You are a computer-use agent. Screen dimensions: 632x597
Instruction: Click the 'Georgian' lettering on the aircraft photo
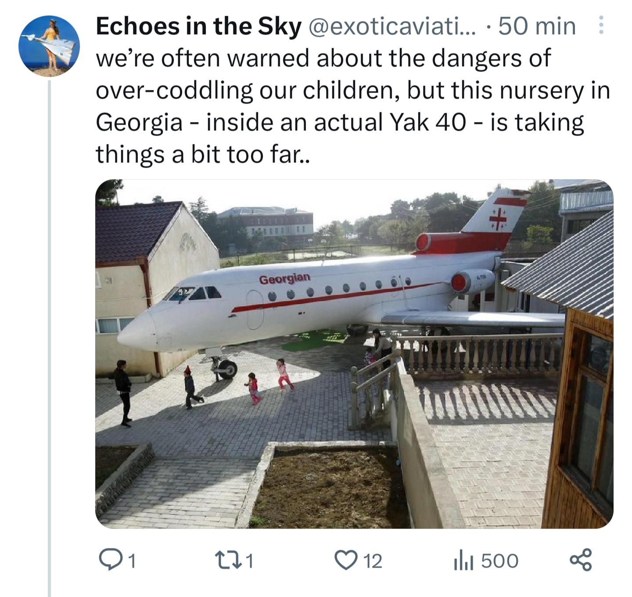[284, 279]
